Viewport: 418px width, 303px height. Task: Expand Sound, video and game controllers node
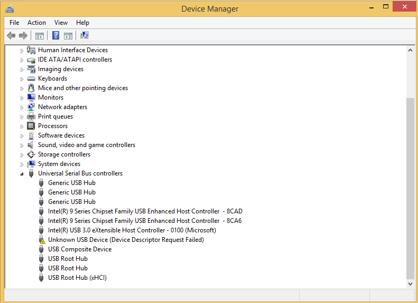(22, 145)
